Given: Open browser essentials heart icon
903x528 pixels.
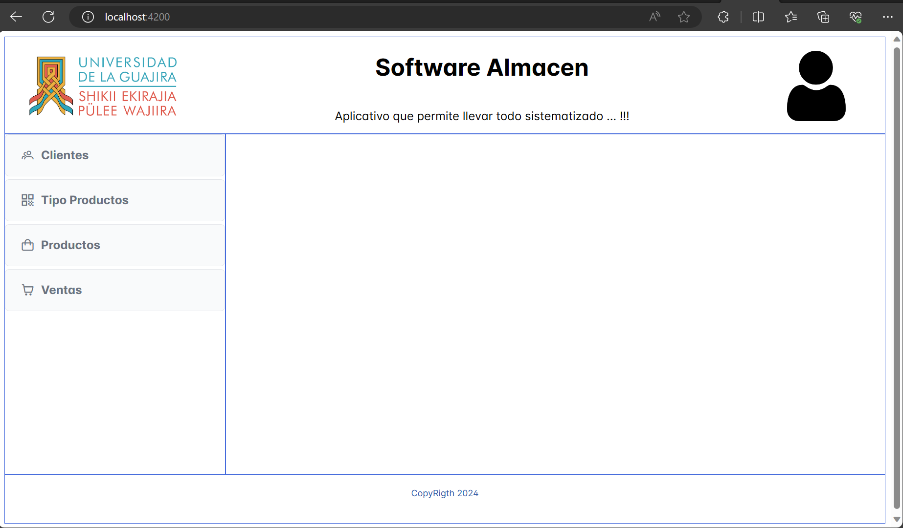Looking at the screenshot, I should [856, 17].
